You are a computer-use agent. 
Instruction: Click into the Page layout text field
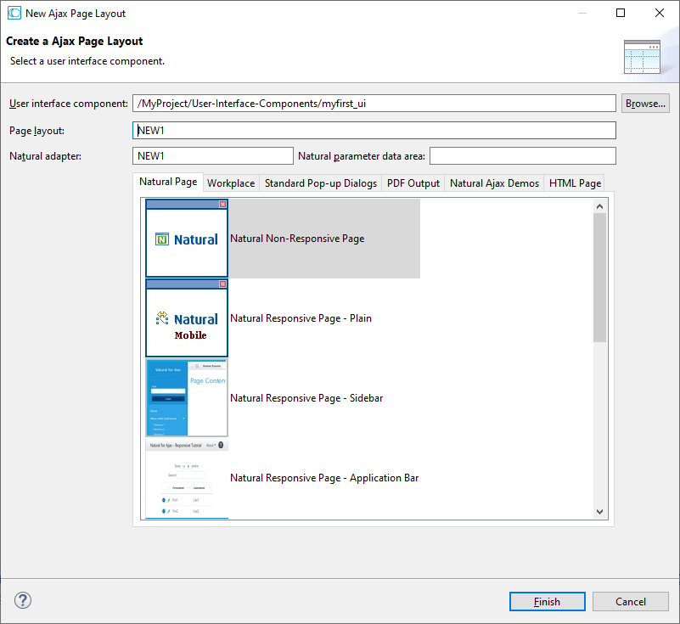click(374, 131)
